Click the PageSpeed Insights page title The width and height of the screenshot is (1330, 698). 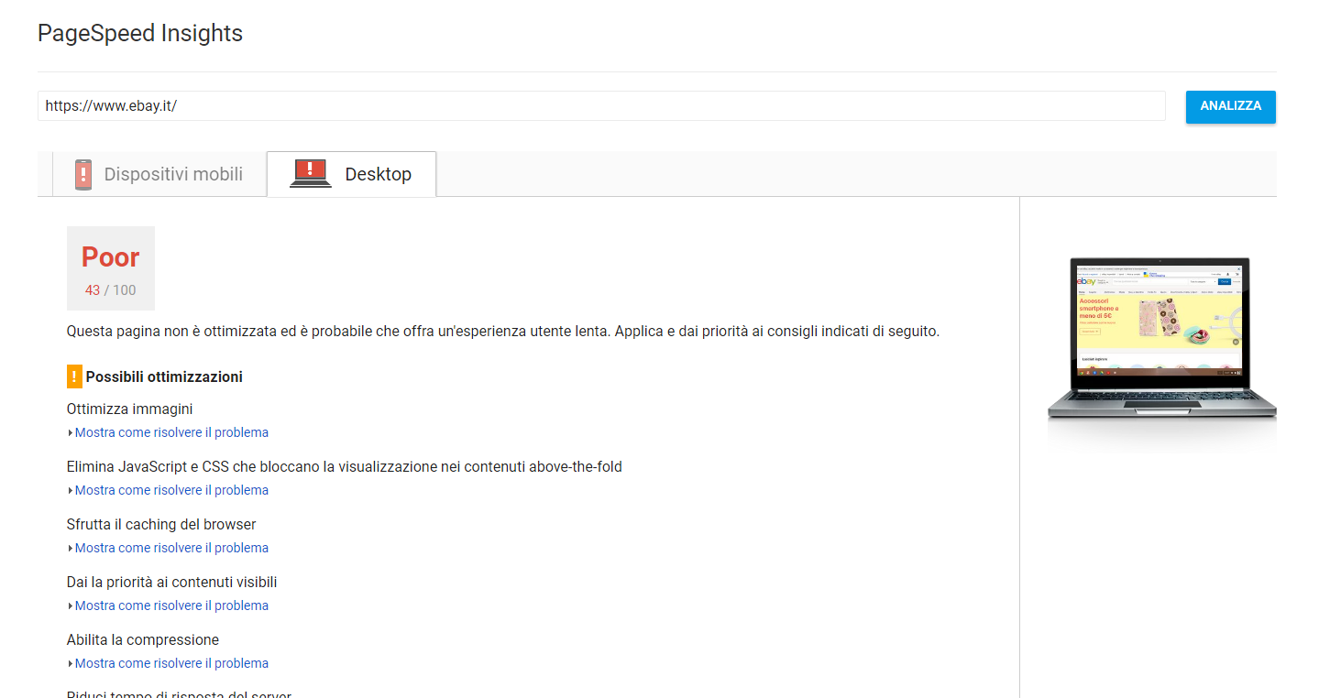140,34
